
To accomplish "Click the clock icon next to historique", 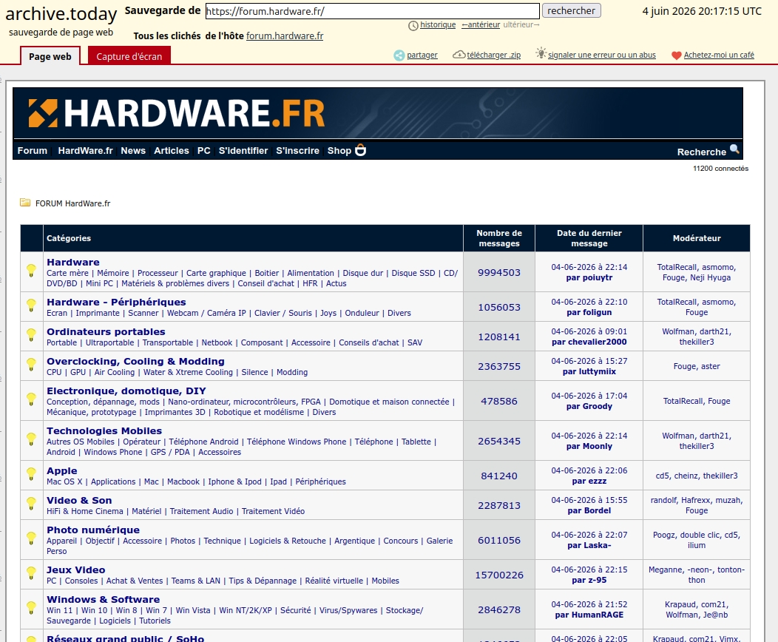I will pos(413,26).
